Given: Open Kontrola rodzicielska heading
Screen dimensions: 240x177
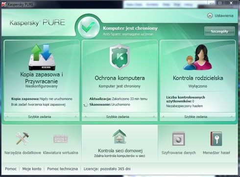Looking at the screenshot, I should click(198, 78).
